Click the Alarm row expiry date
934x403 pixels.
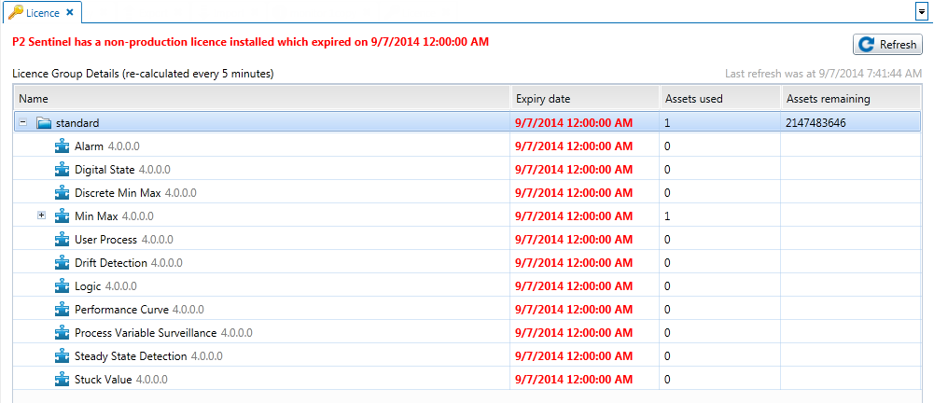(574, 146)
